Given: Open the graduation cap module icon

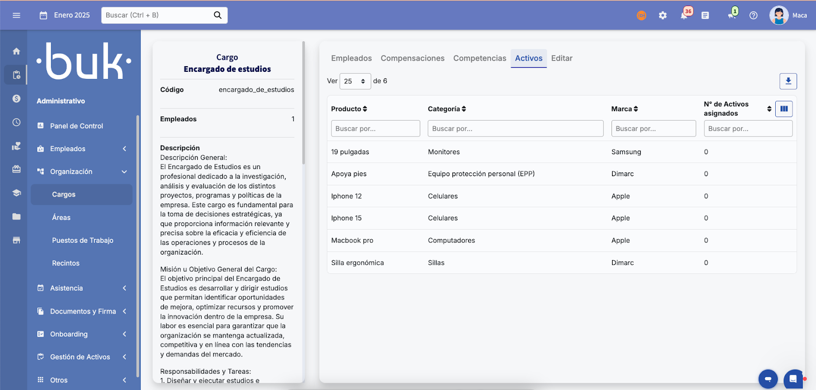Looking at the screenshot, I should [16, 193].
